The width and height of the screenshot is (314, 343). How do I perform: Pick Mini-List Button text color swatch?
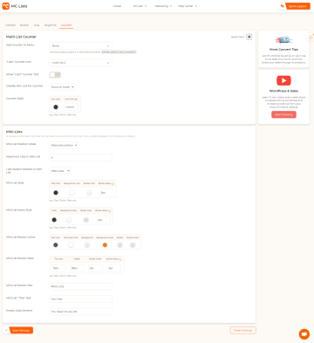tap(56, 245)
